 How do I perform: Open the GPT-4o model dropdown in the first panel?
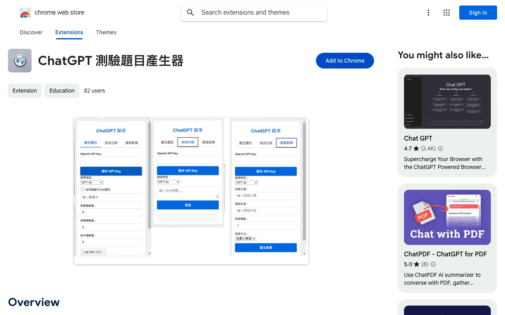(92, 182)
